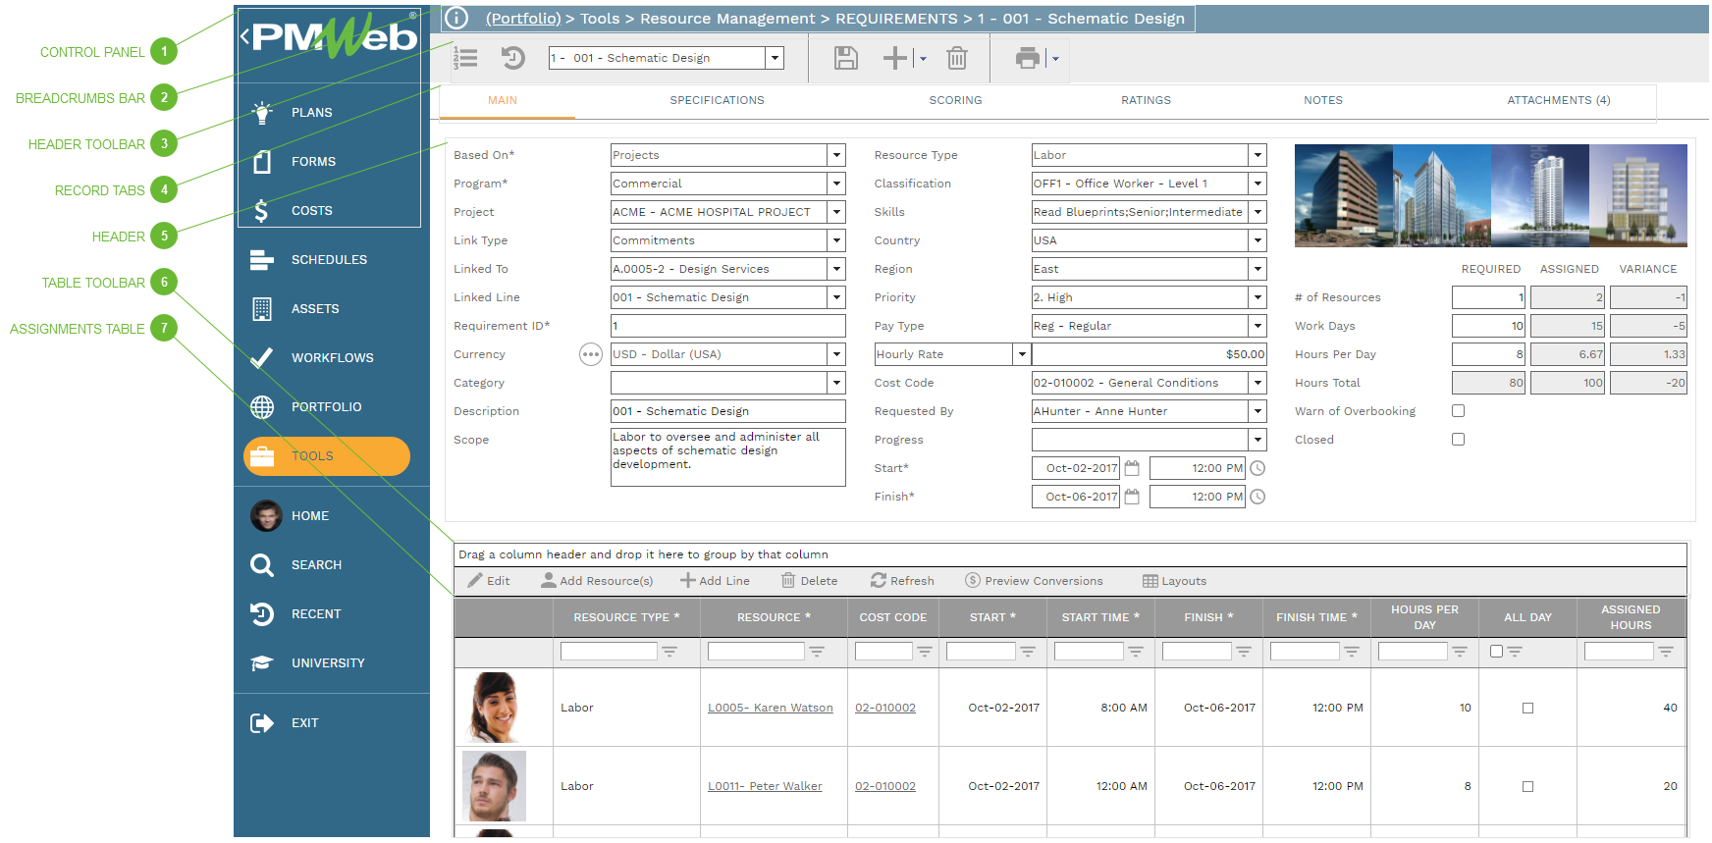Viewport: 1712px width, 843px height.
Task: Open the record list view icon
Action: pos(466,59)
